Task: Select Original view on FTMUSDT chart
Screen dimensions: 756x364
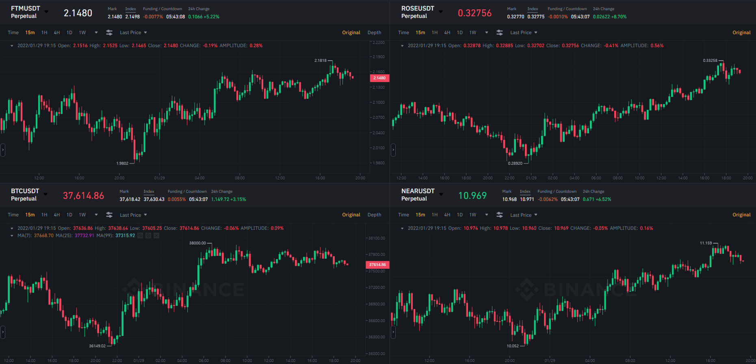Action: (351, 33)
